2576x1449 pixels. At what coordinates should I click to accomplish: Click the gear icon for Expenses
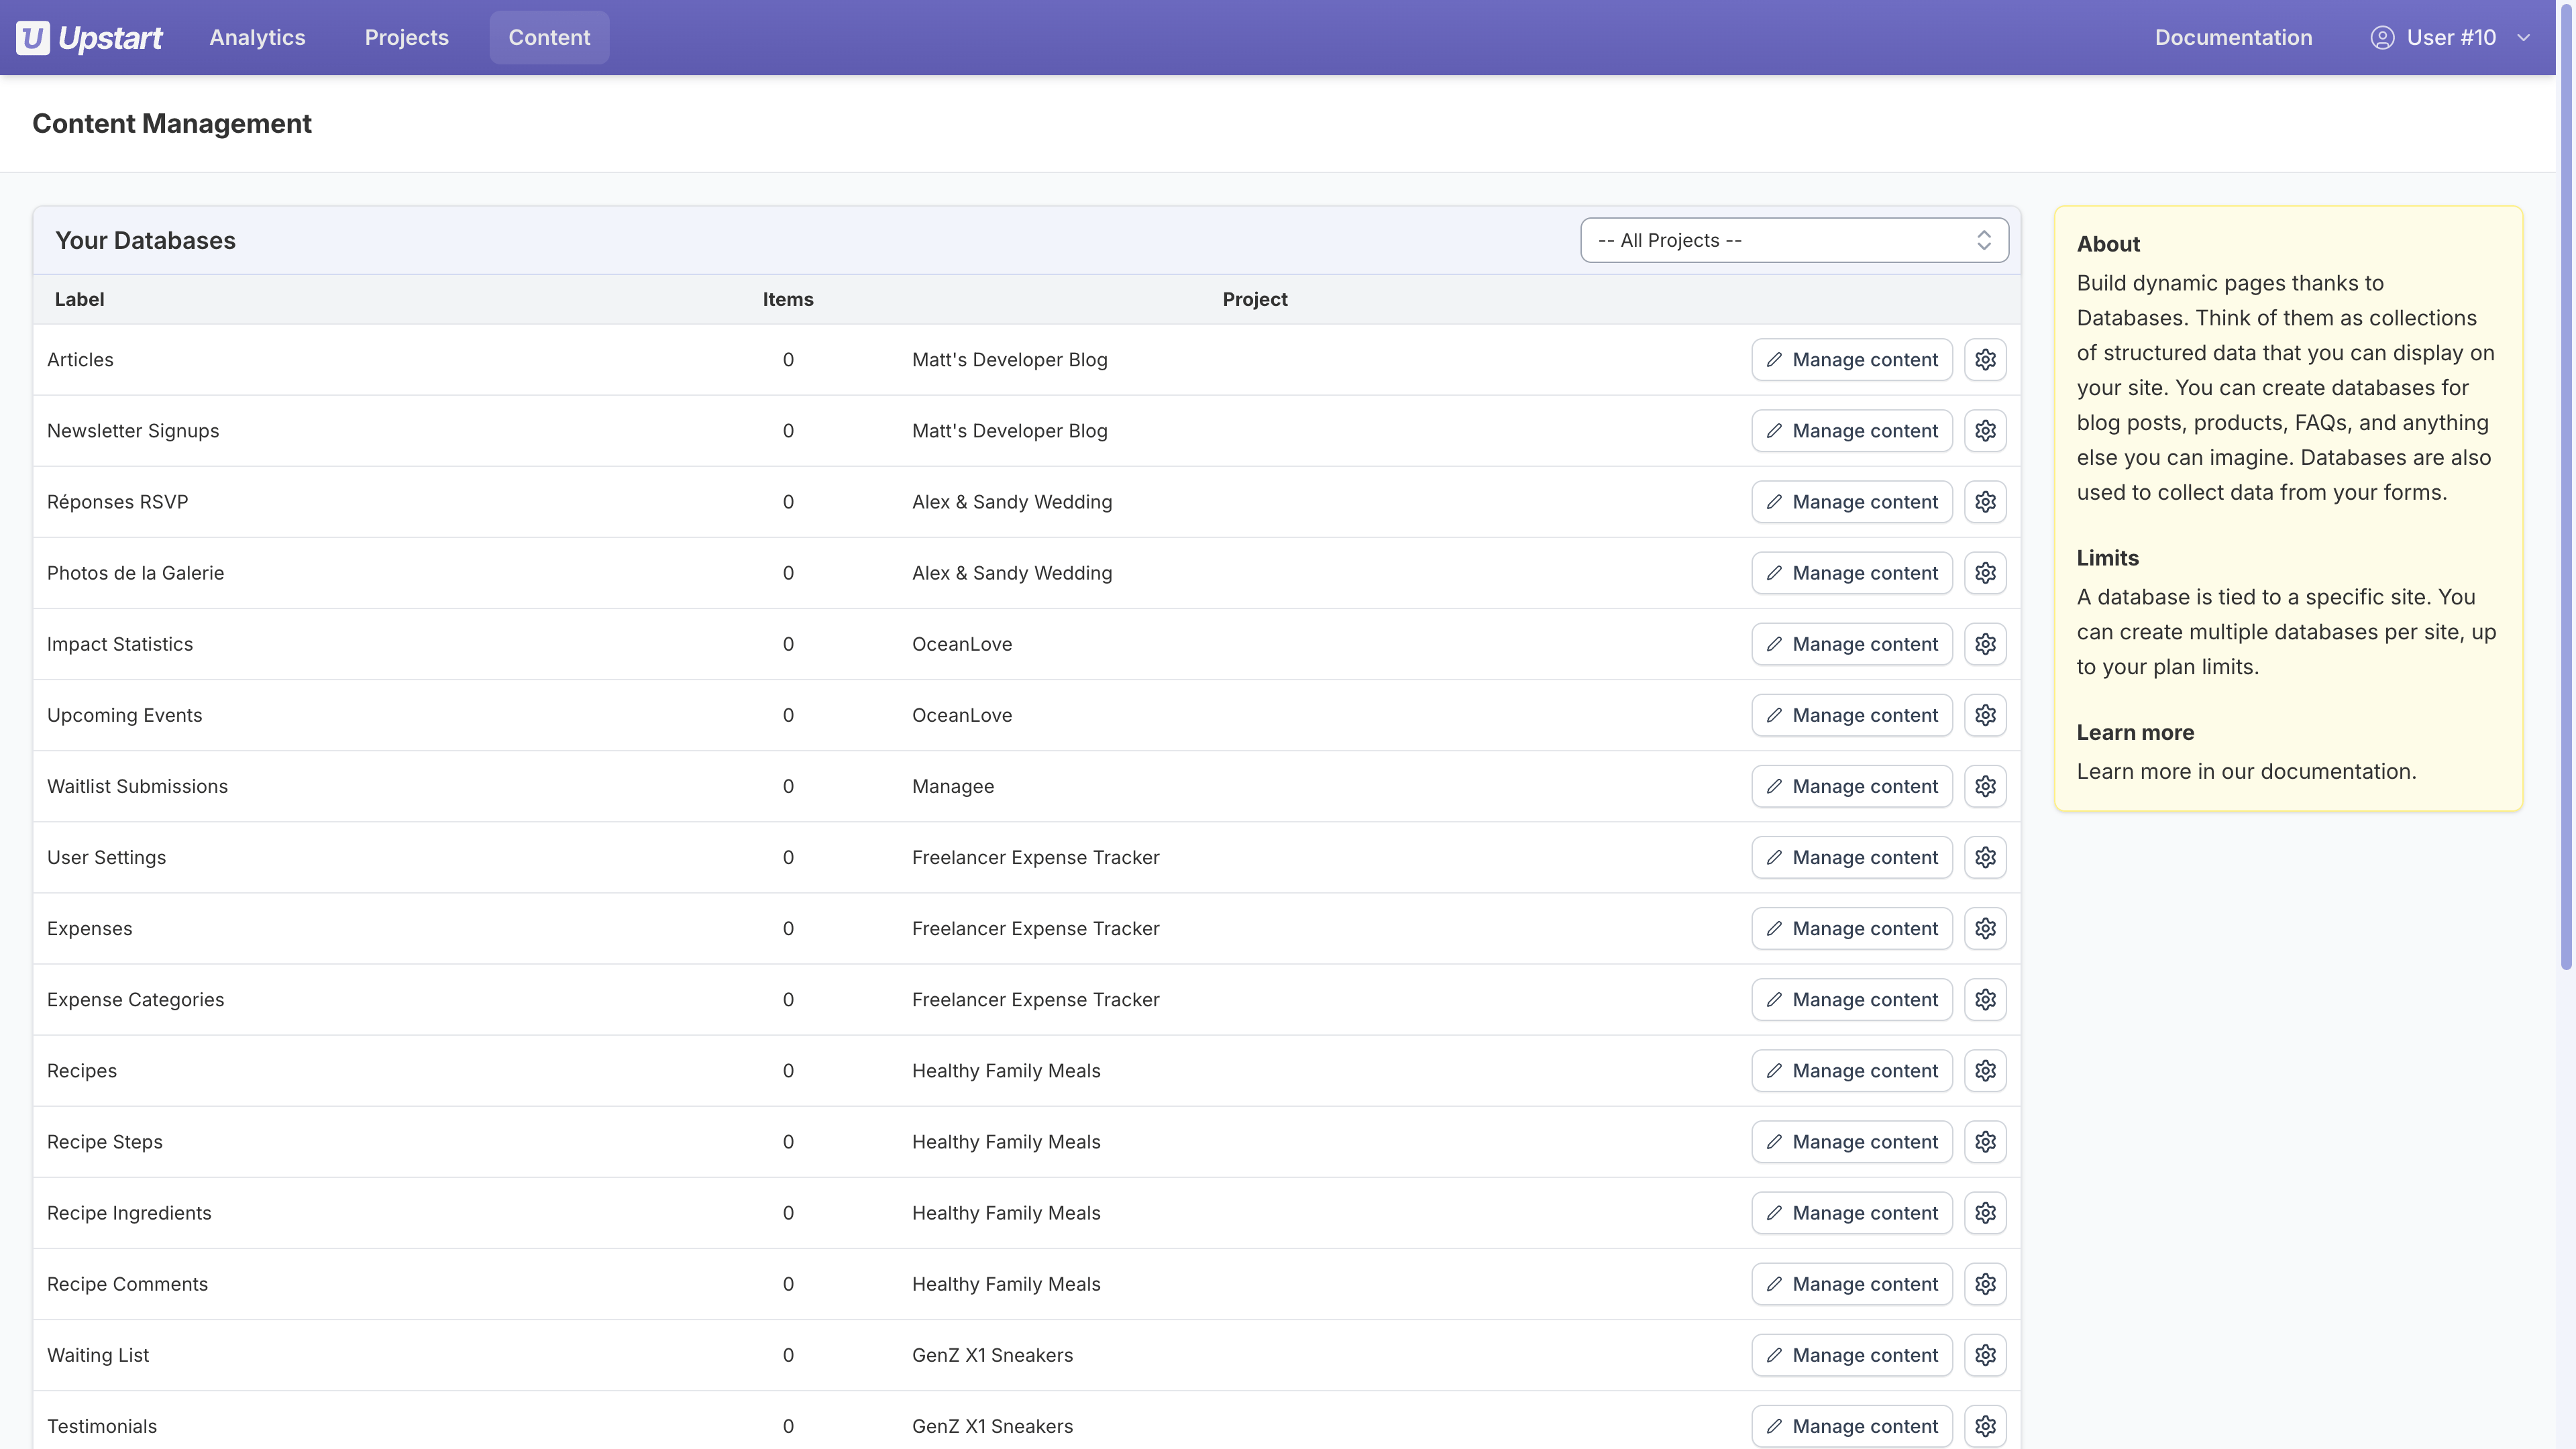click(1985, 928)
